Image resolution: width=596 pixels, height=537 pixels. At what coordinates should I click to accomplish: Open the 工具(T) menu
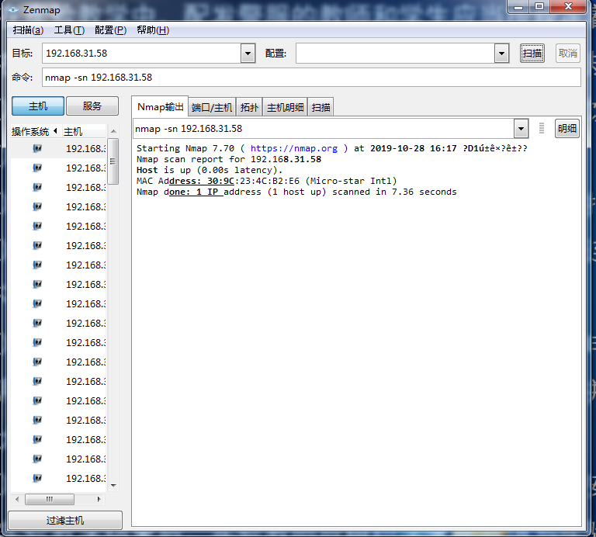pos(69,30)
